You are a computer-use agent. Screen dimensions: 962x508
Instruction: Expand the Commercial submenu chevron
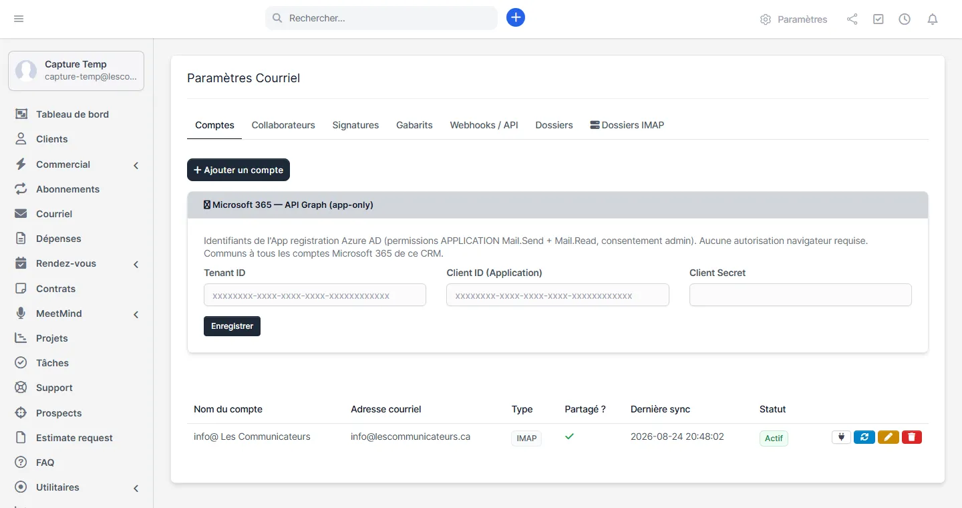tap(136, 165)
